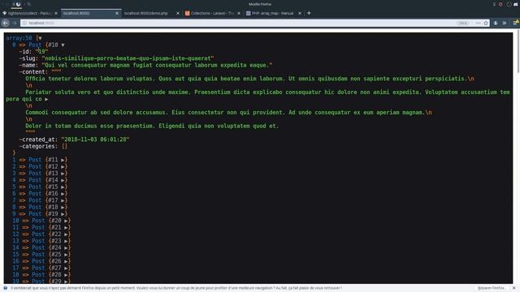Close the localhost:8000 demo.php tab

coord(178,13)
